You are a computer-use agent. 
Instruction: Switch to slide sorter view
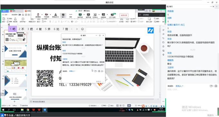(x=120, y=105)
